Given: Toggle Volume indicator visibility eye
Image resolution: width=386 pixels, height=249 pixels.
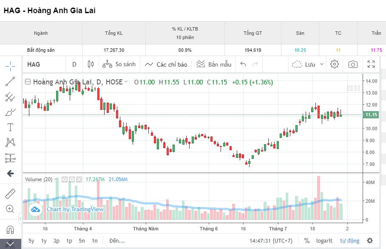Looking at the screenshot, I should click(65, 179).
